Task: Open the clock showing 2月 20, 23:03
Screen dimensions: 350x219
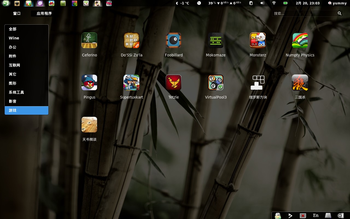Action: 308,3
